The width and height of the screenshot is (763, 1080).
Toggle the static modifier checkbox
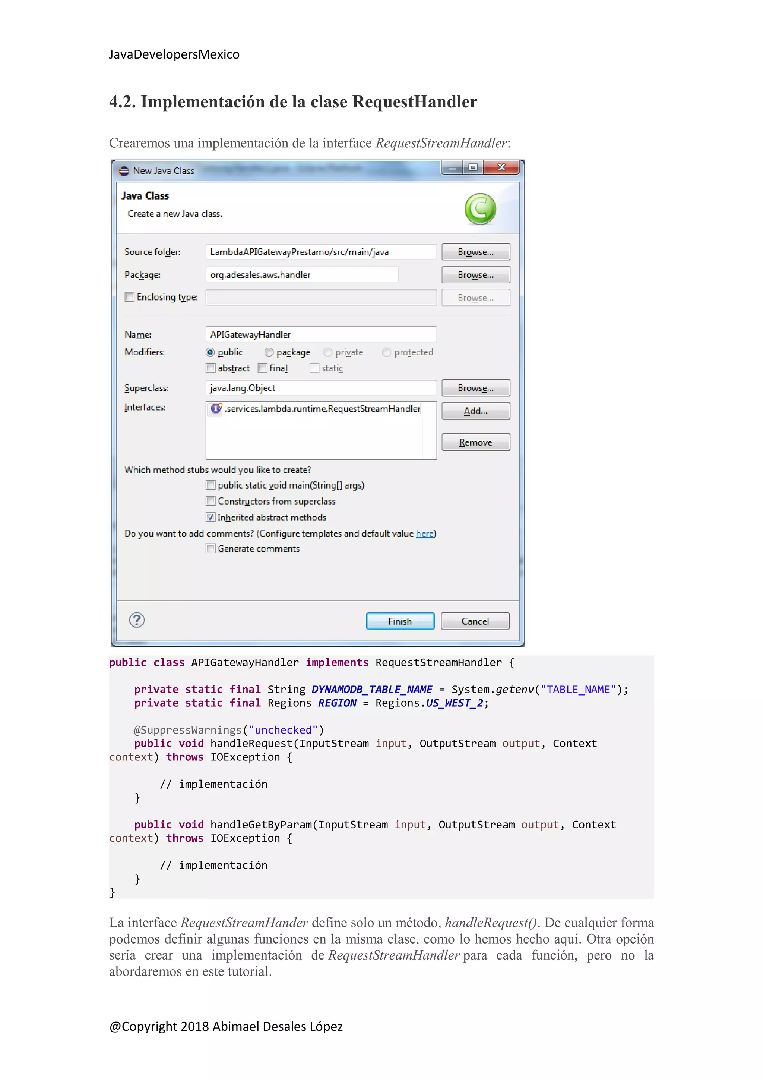[x=315, y=368]
